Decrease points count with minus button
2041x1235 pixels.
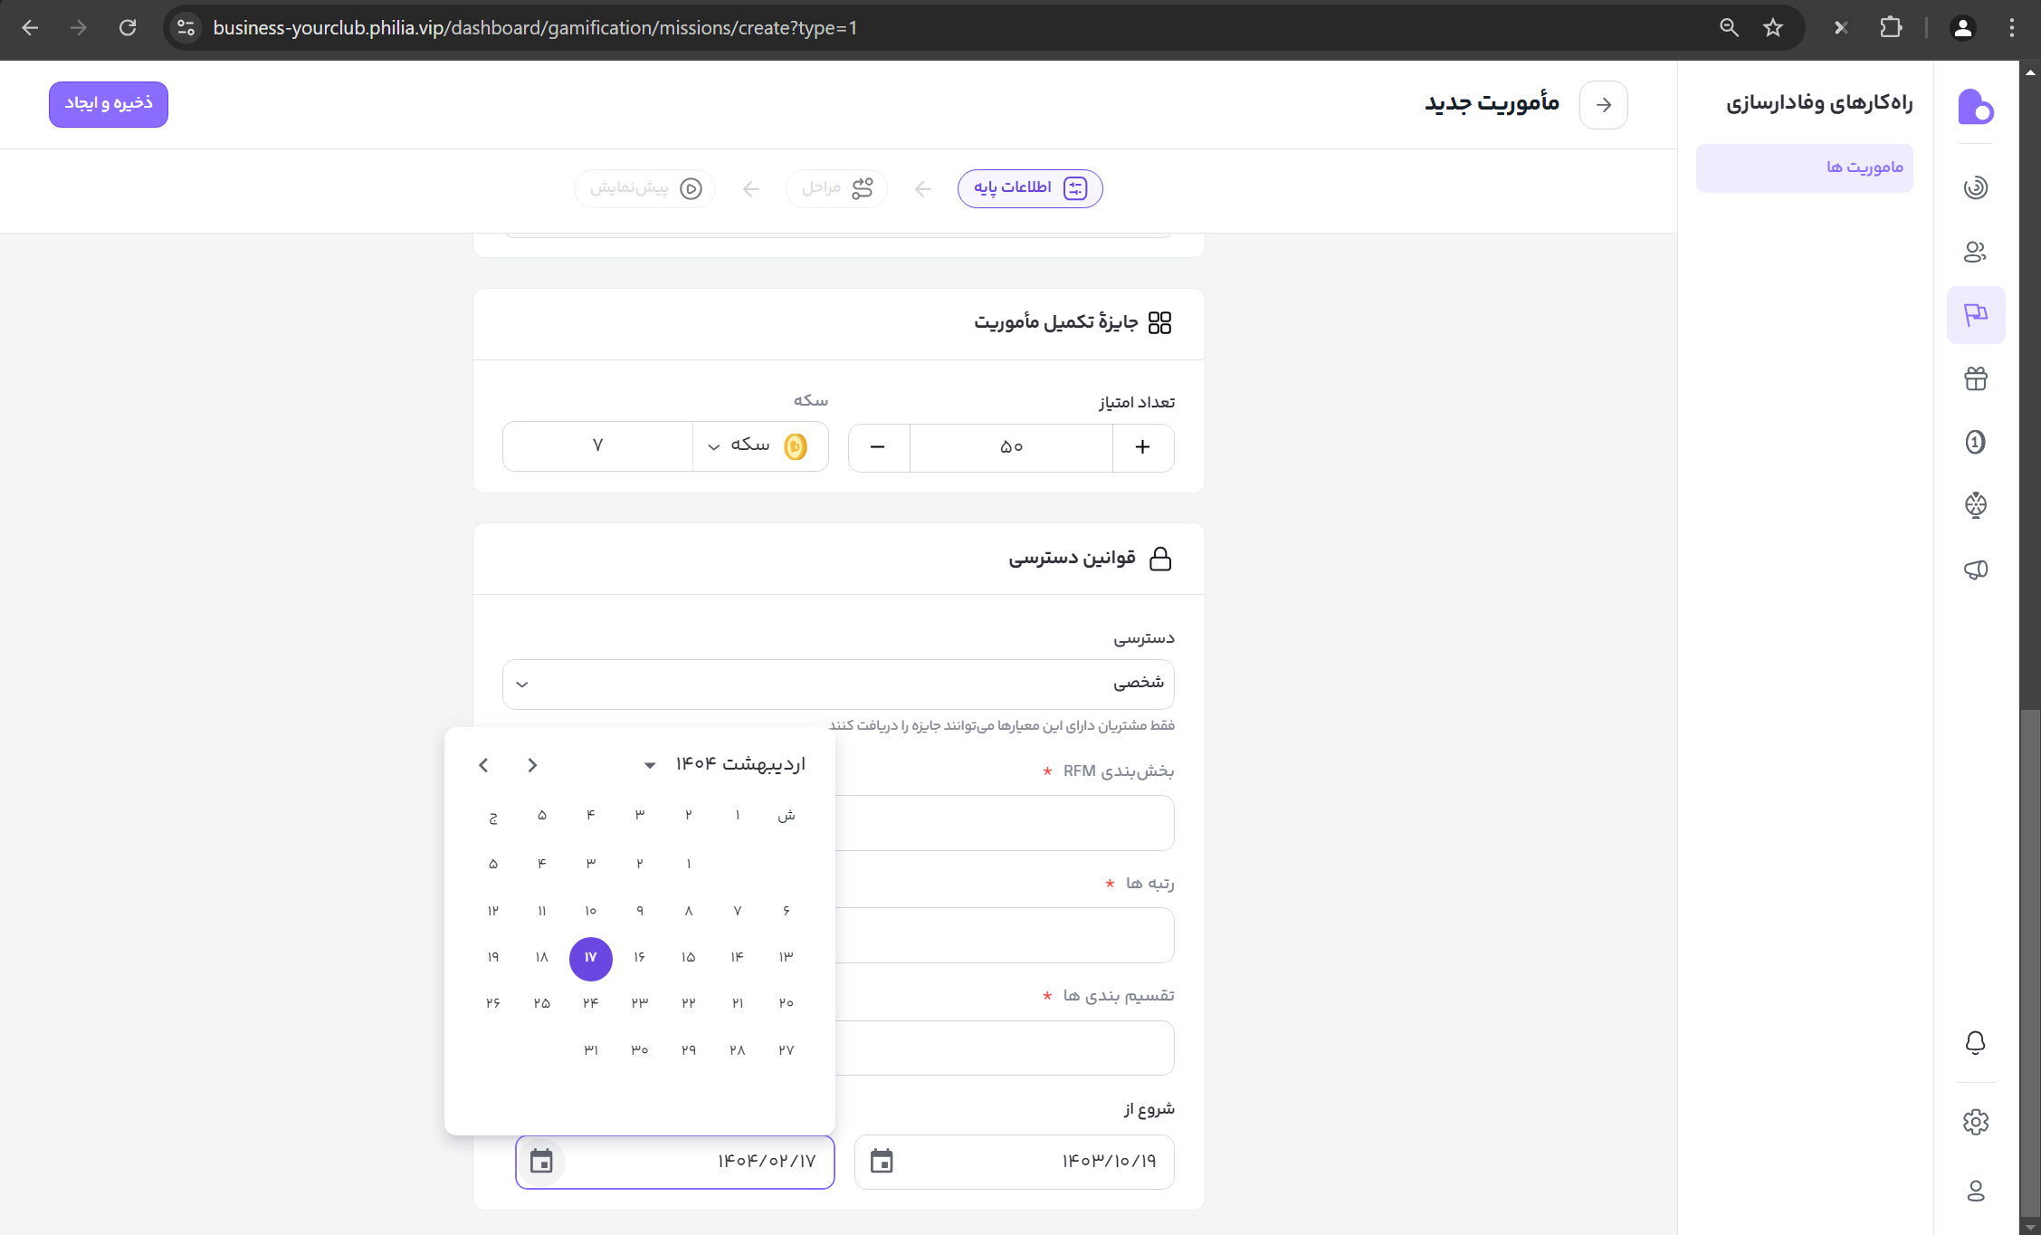click(x=877, y=447)
